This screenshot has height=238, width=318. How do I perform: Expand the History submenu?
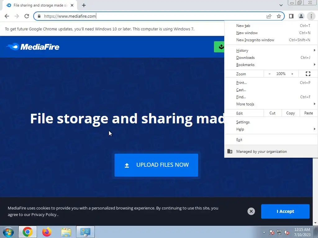click(271, 51)
